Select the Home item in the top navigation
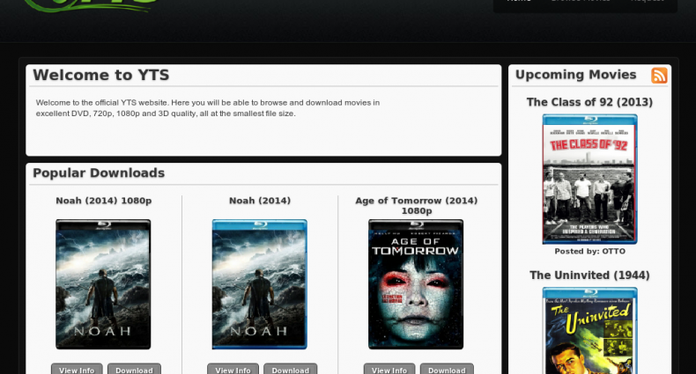Screen dimensions: 696x374 [x=519, y=3]
